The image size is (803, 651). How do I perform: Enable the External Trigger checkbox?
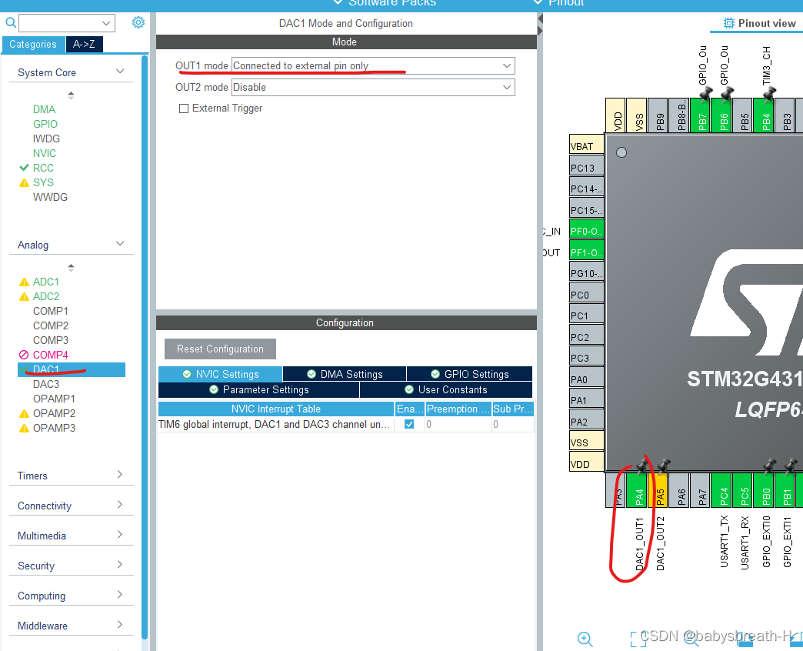tap(184, 108)
